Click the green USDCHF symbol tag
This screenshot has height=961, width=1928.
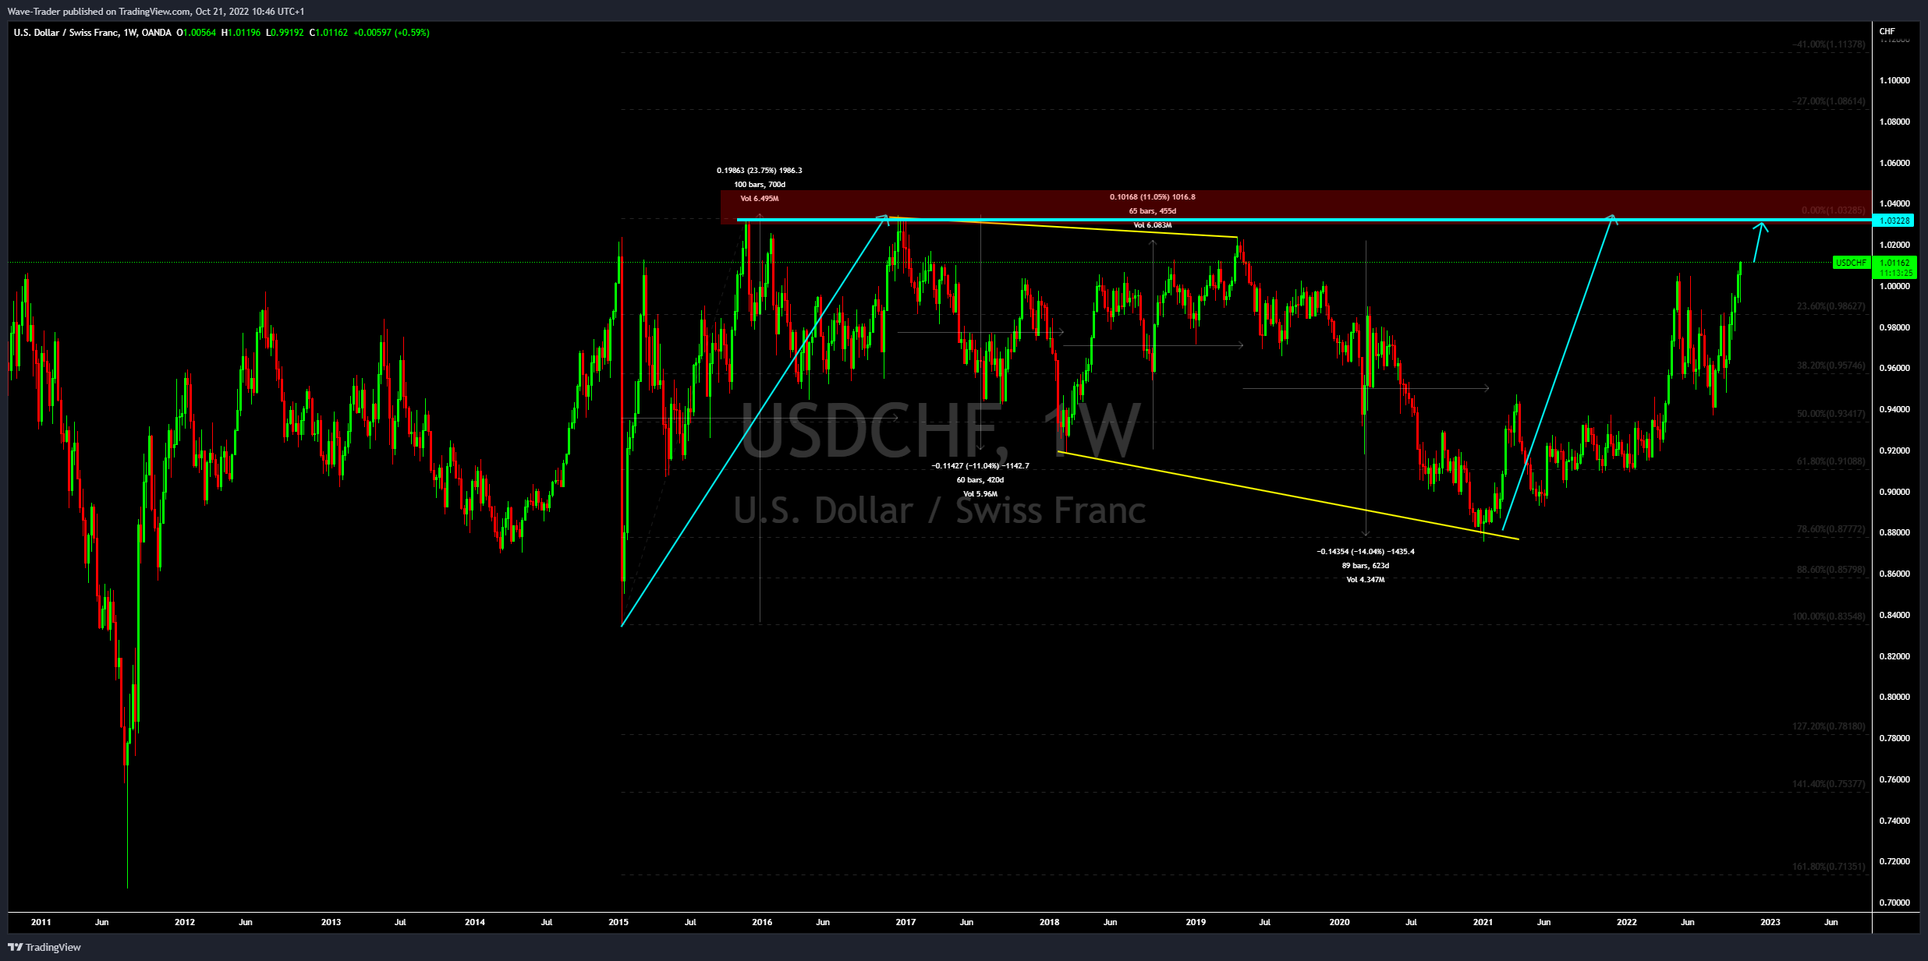(x=1851, y=263)
